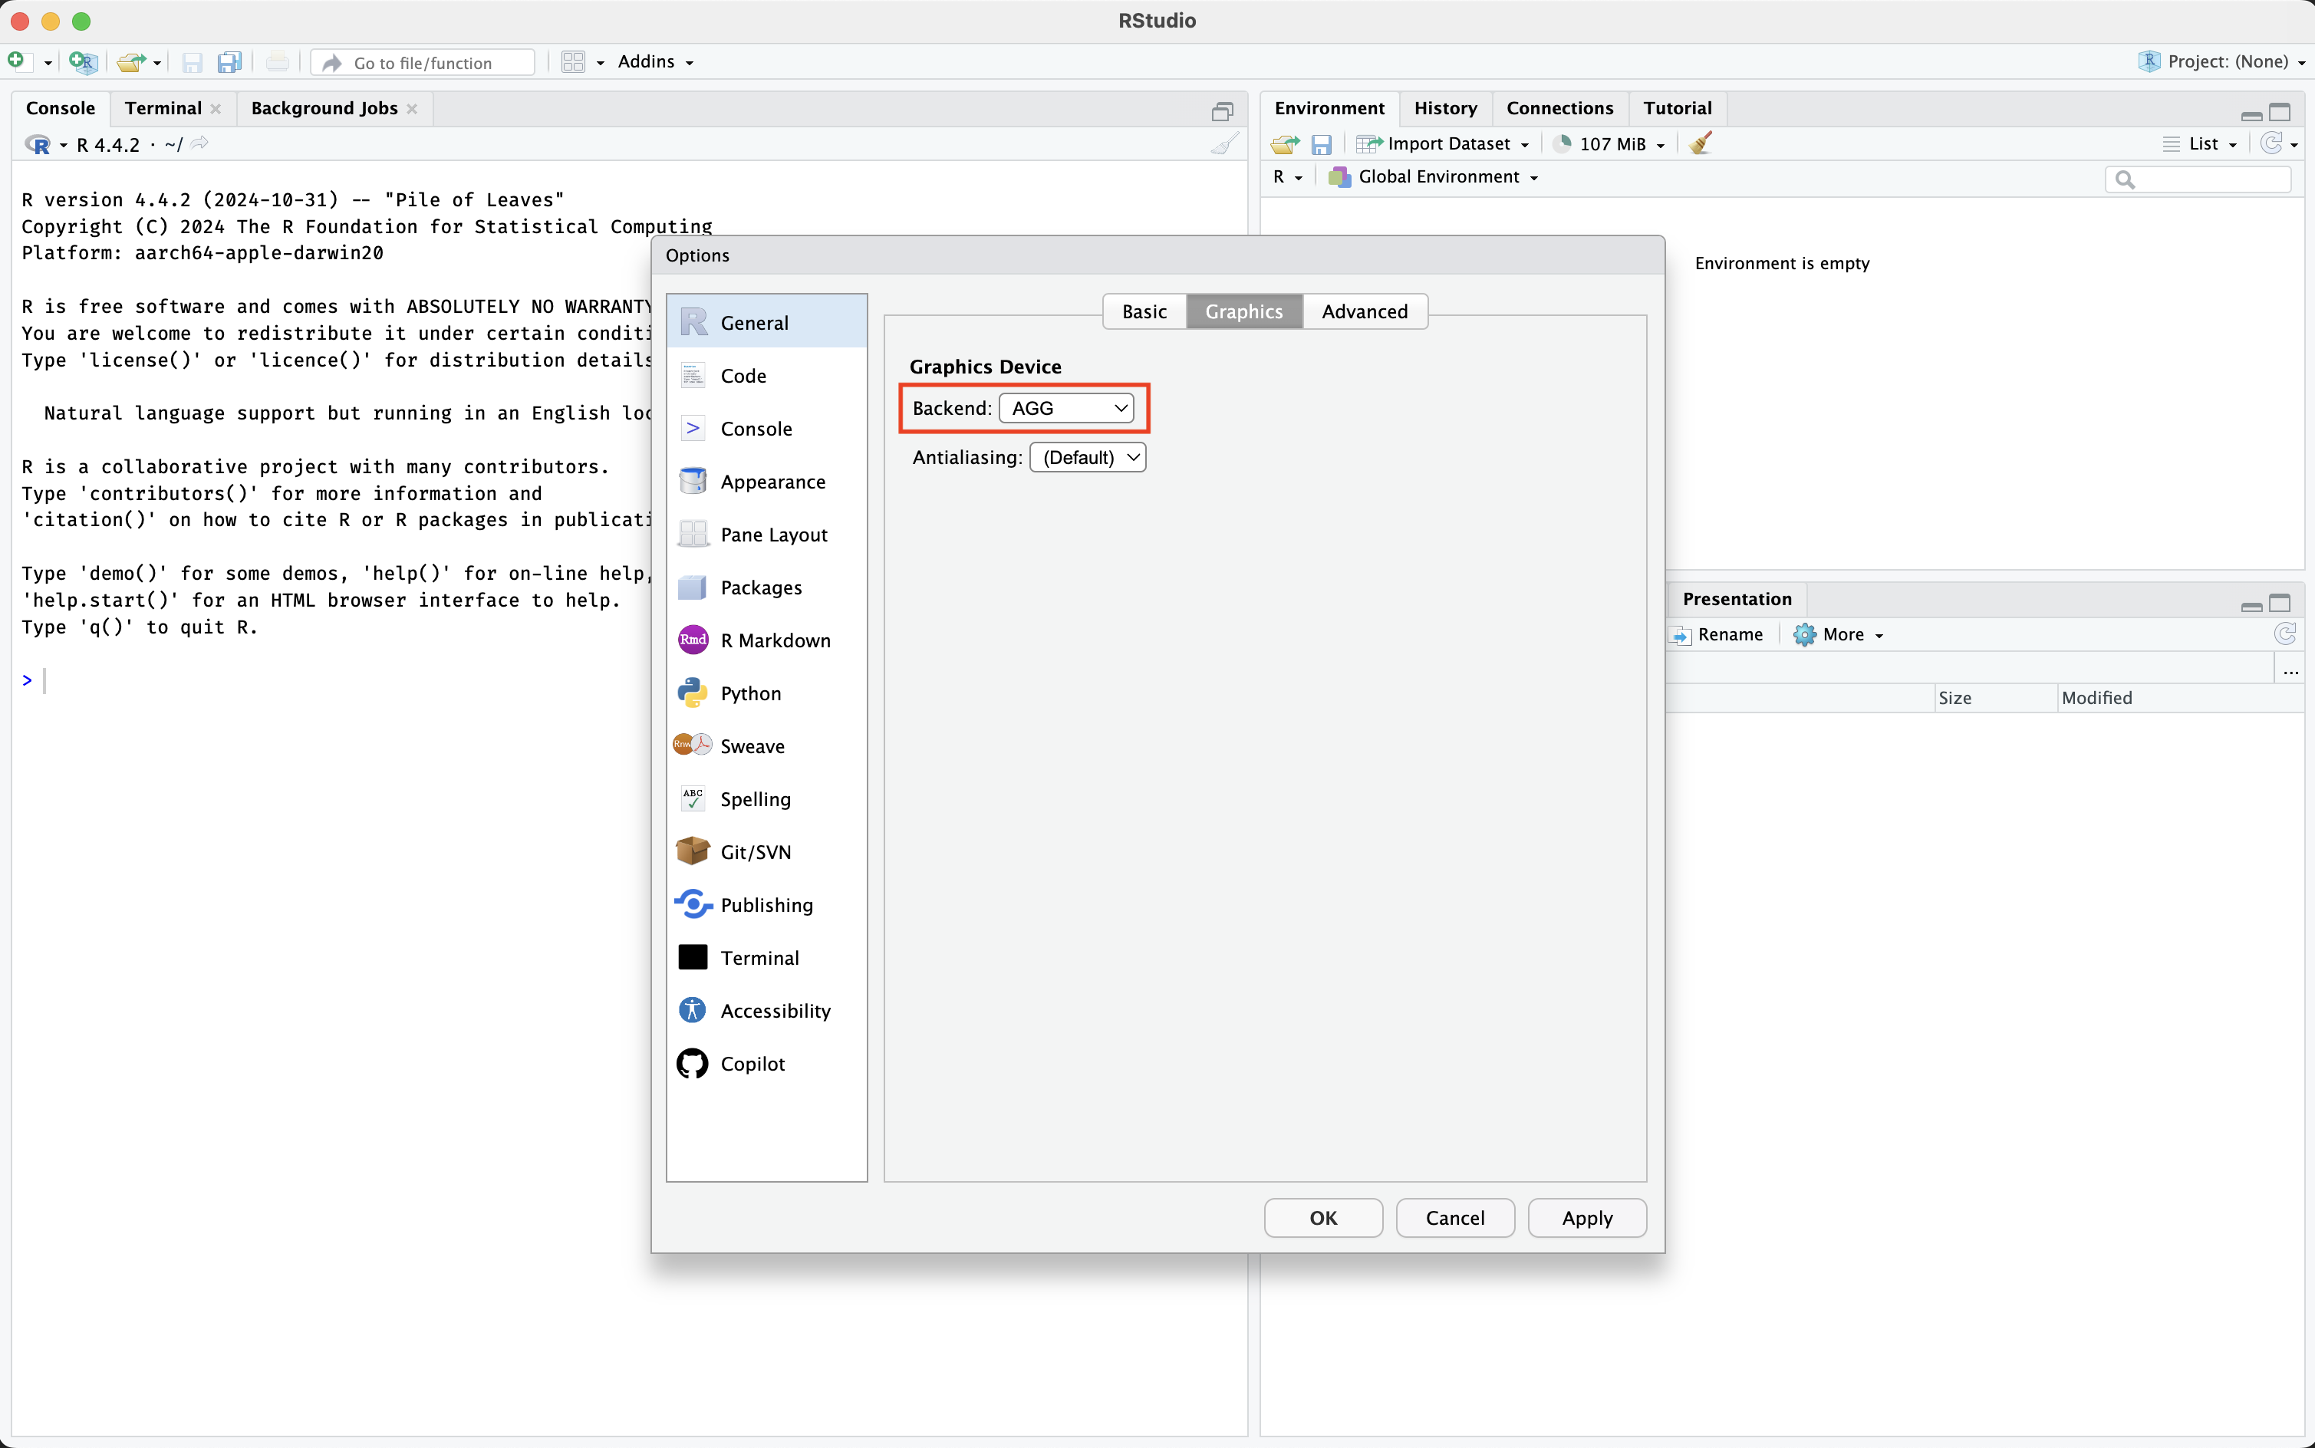Expand the Antialiasing dropdown
Viewport: 2315px width, 1448px height.
coord(1087,458)
